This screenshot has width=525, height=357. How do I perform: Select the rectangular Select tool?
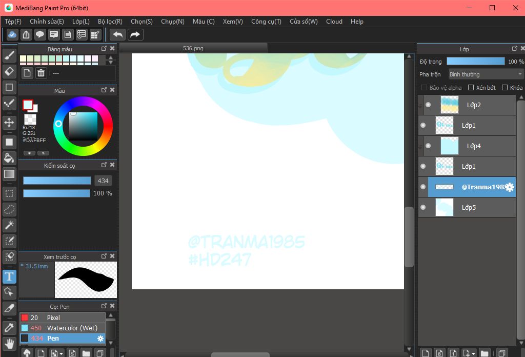click(9, 193)
